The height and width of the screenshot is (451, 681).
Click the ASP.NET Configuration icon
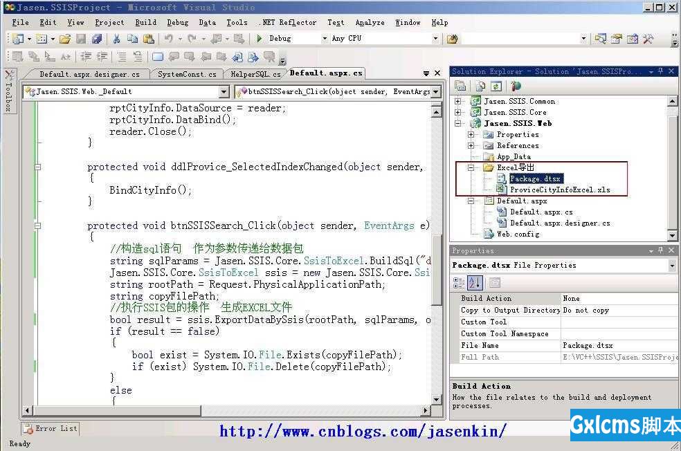click(516, 86)
